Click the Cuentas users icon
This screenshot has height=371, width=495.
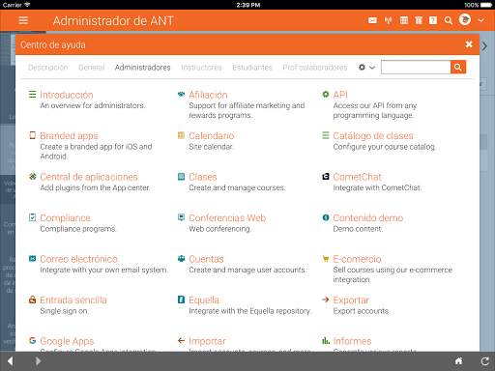[181, 258]
